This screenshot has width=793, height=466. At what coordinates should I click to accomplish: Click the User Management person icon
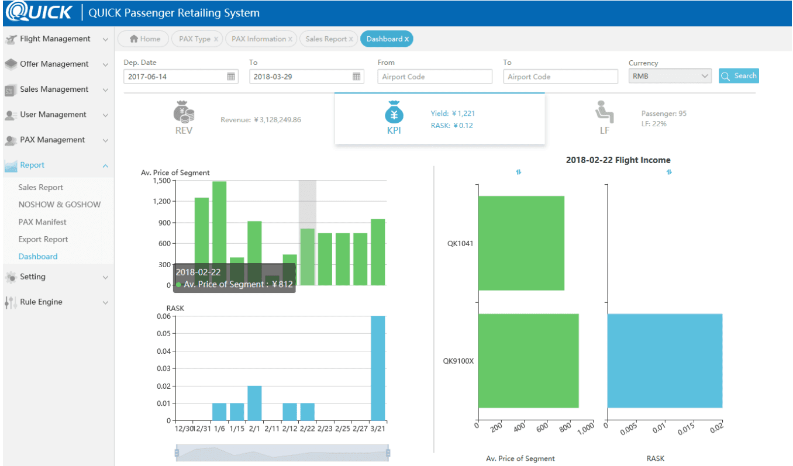[12, 115]
